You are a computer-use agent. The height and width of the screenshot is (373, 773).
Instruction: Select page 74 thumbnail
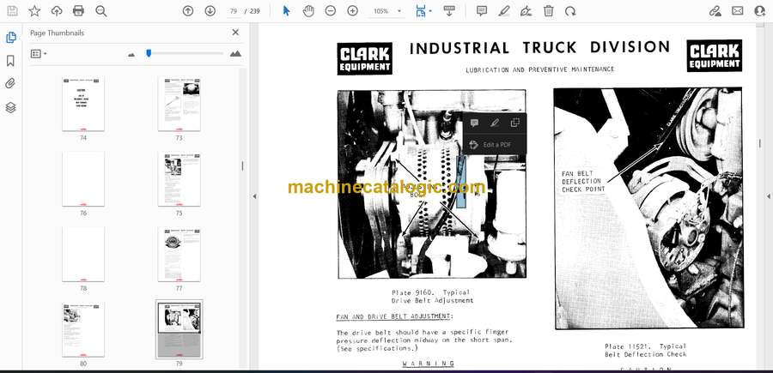click(x=82, y=104)
